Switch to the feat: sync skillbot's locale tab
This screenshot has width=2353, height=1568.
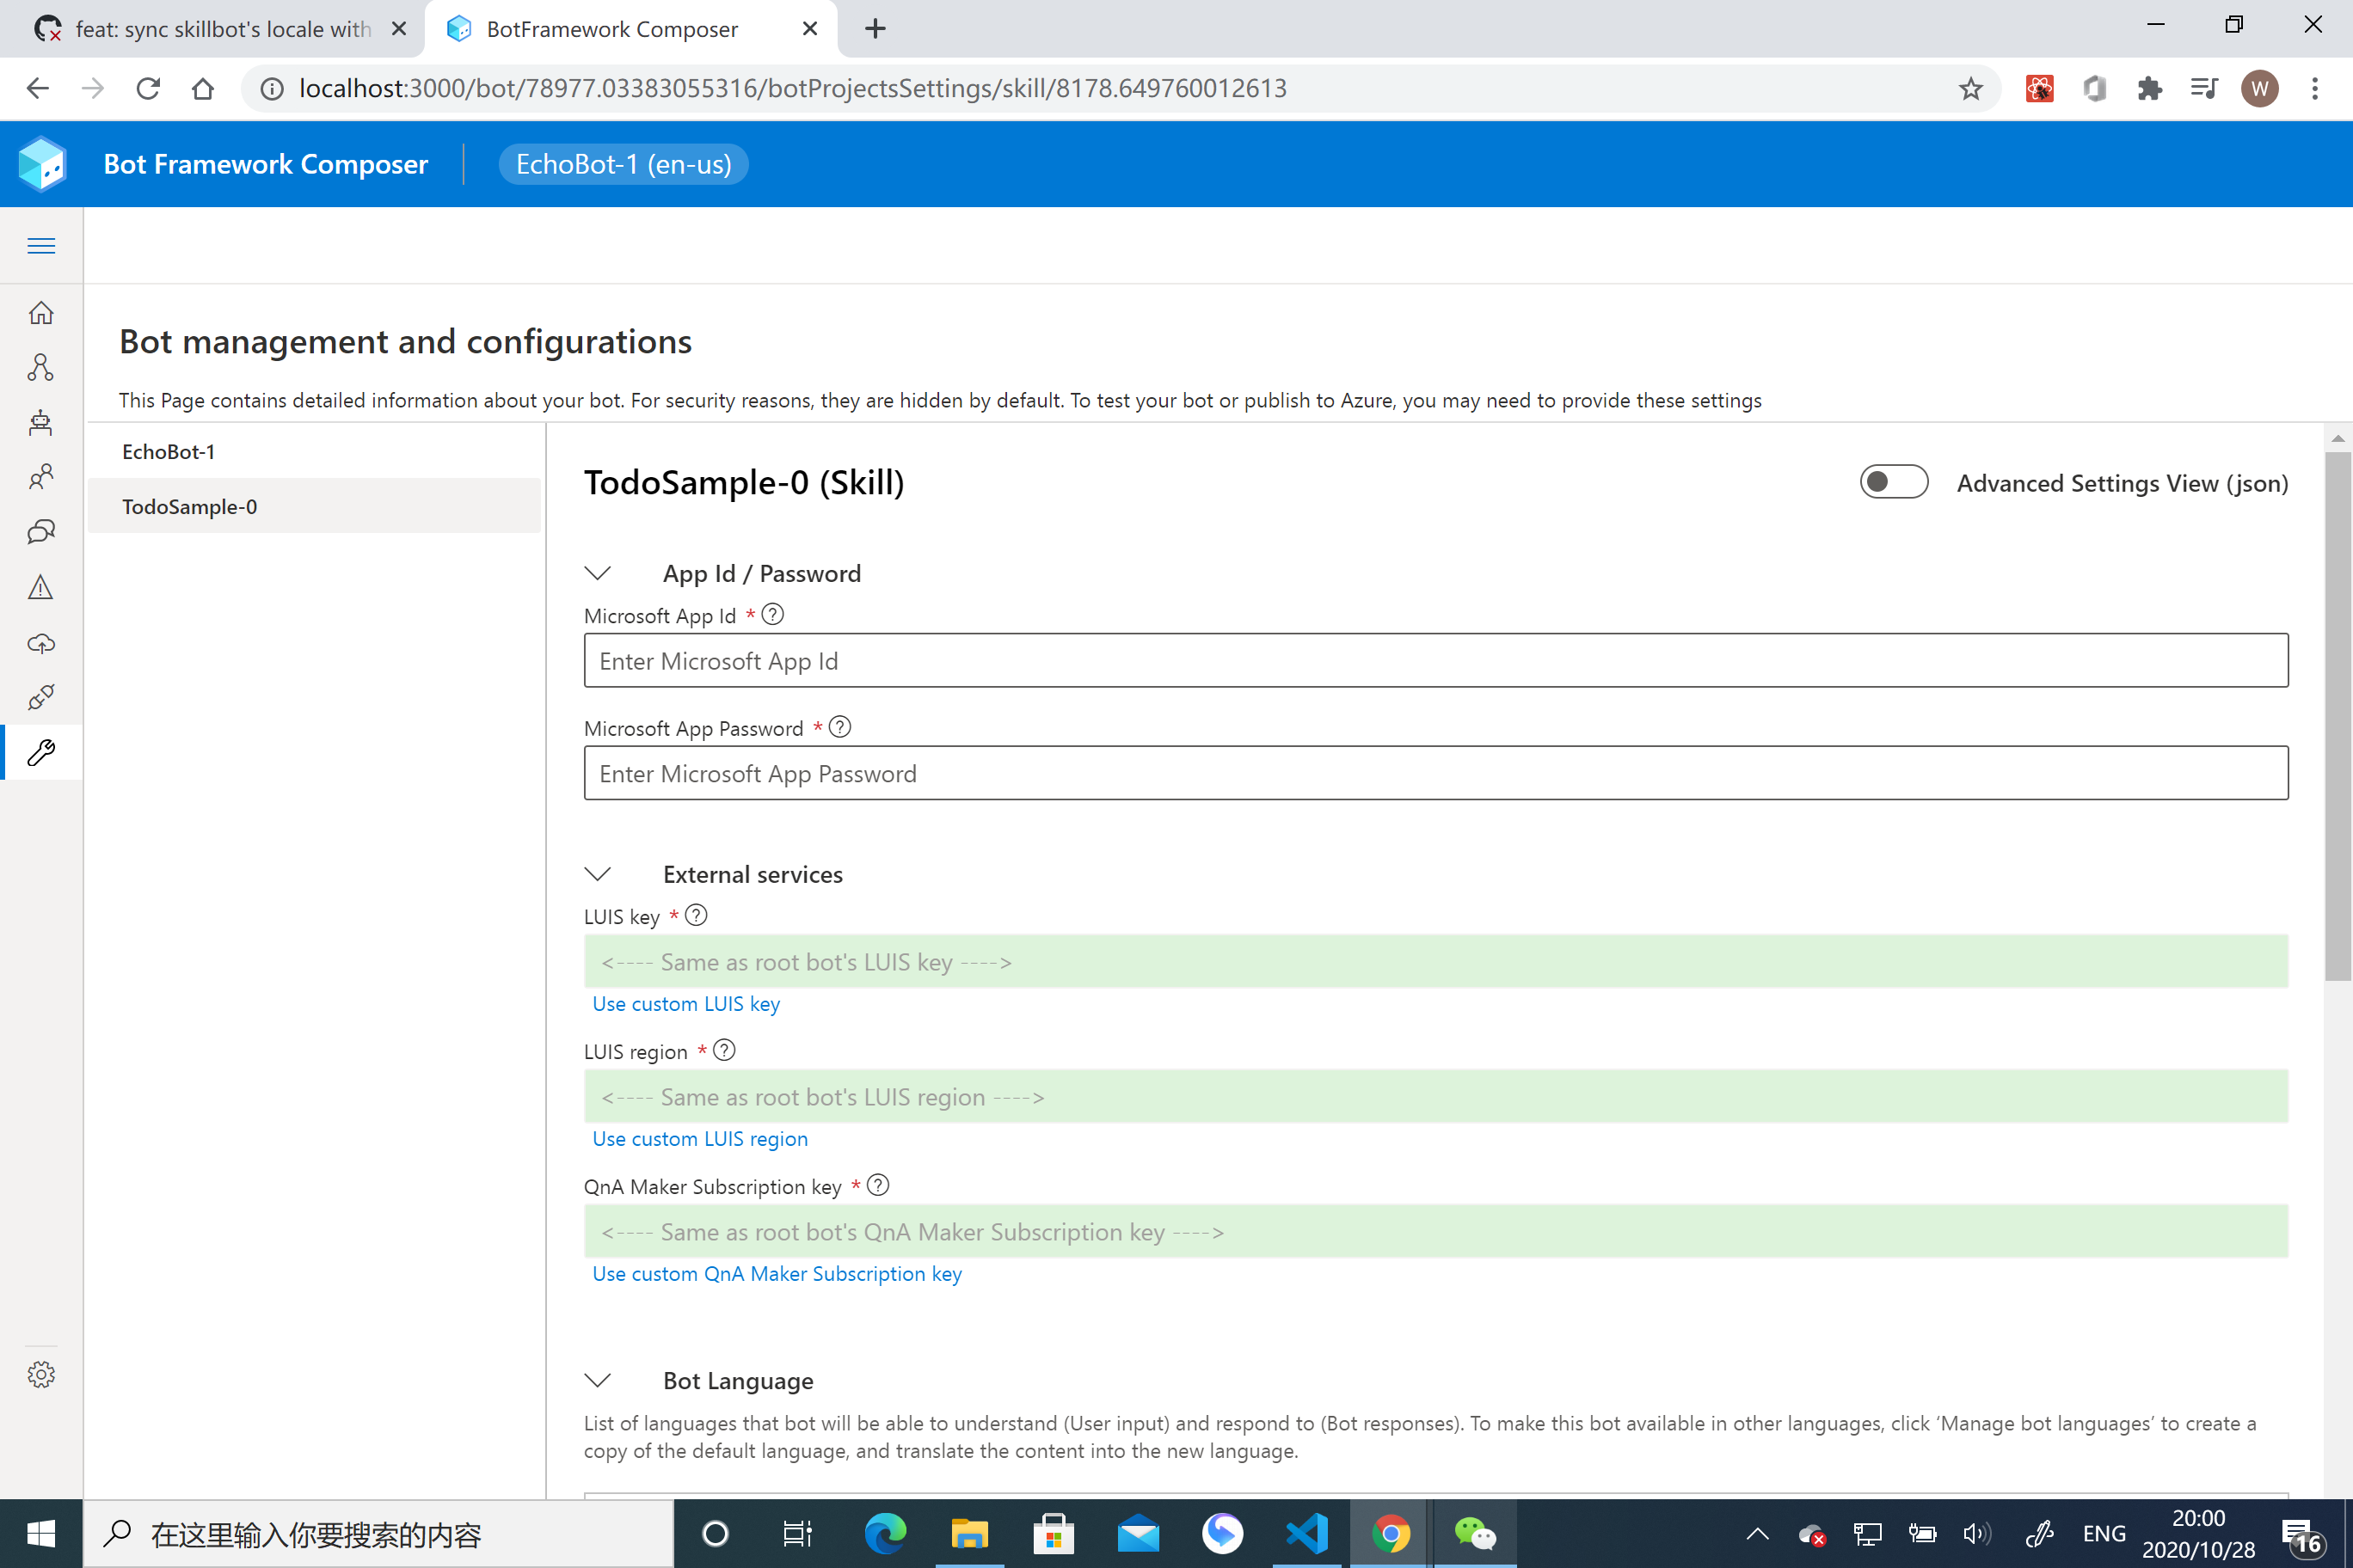coord(220,29)
